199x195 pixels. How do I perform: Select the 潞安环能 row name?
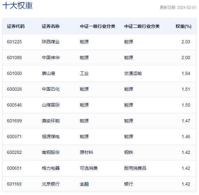pos(51,121)
